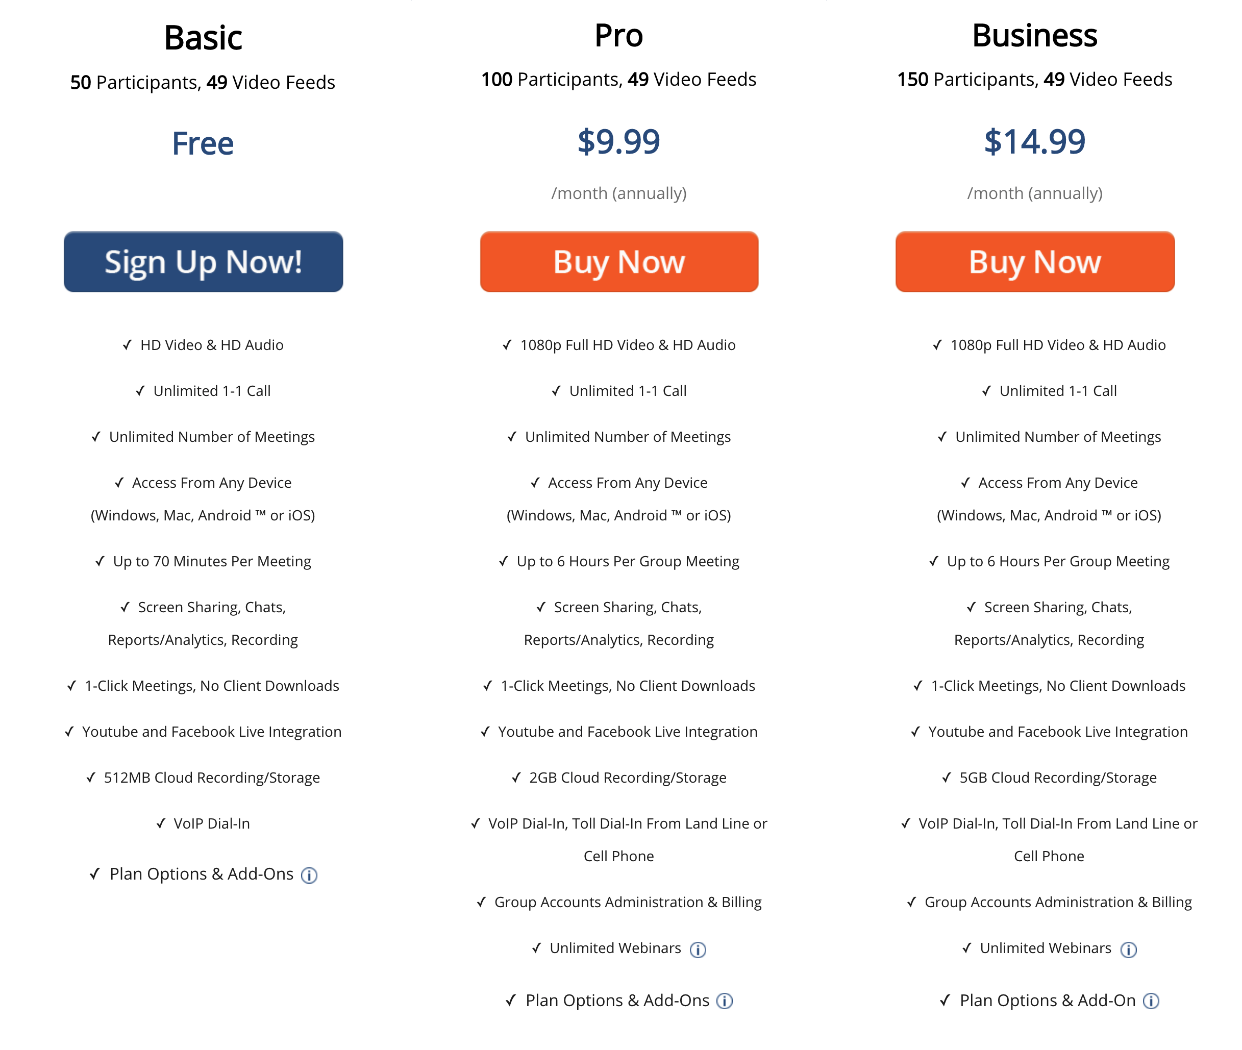Screen dimensions: 1242x1050
Task: Open info icon beside Business Plan Options & Add-On
Action: 1151,1001
